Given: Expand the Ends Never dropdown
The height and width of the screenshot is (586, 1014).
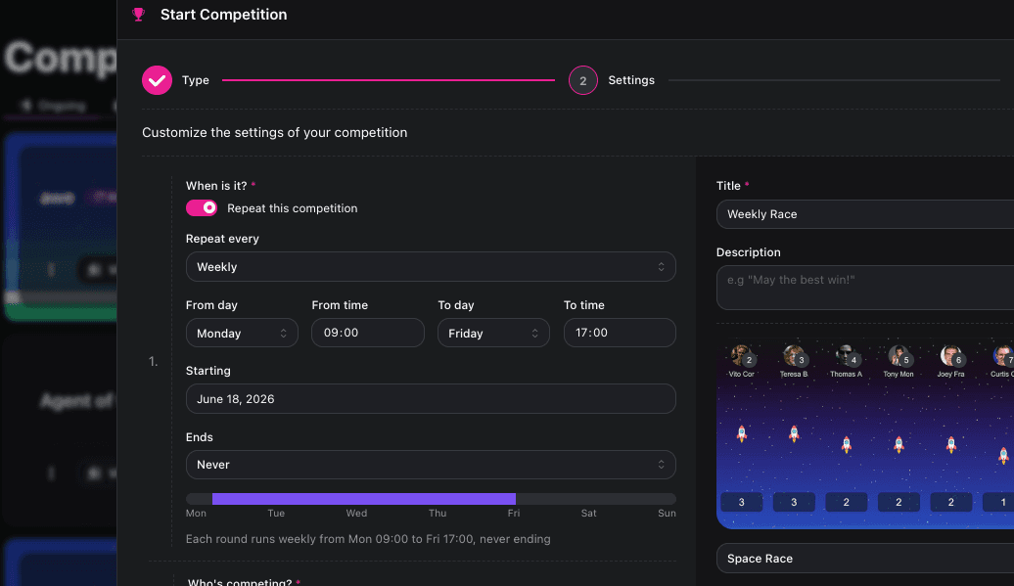Looking at the screenshot, I should click(x=431, y=465).
